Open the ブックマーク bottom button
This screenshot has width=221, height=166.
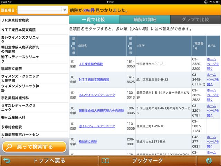147,160
